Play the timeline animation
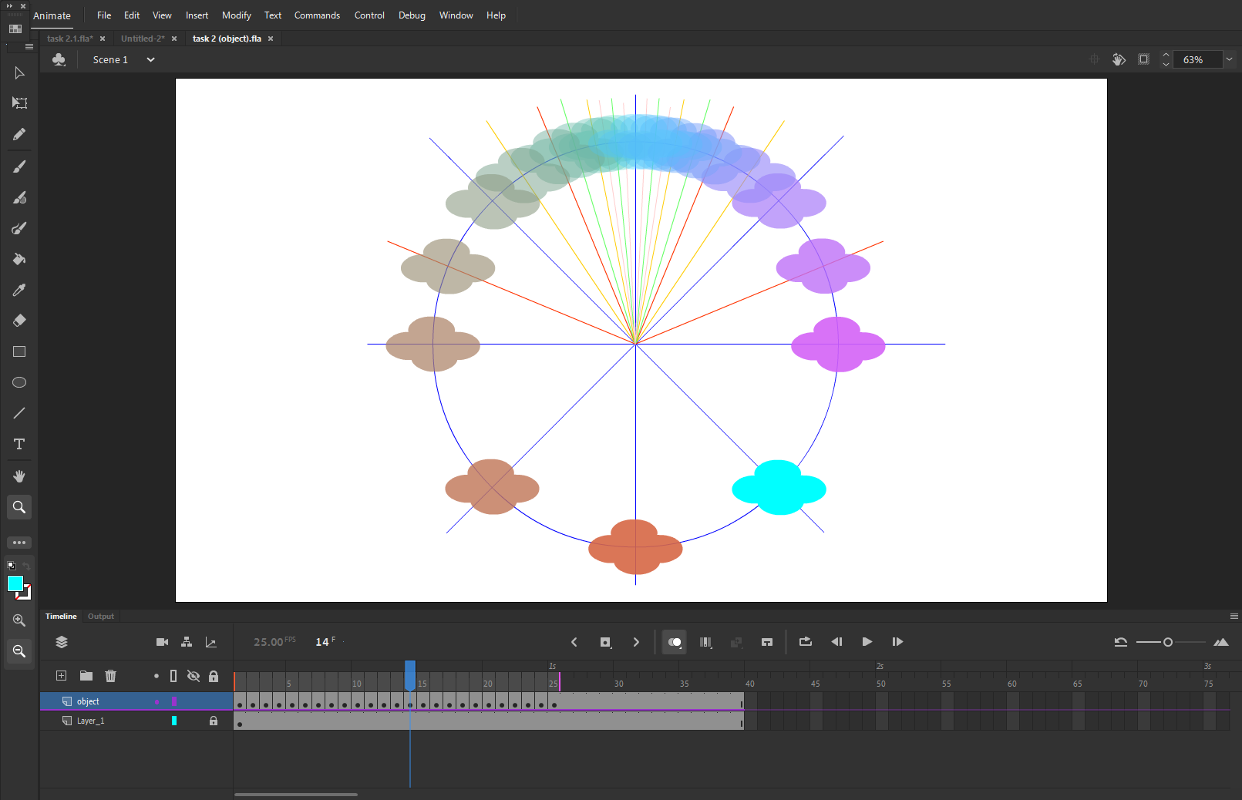Screen dimensions: 1242x800 coord(867,642)
